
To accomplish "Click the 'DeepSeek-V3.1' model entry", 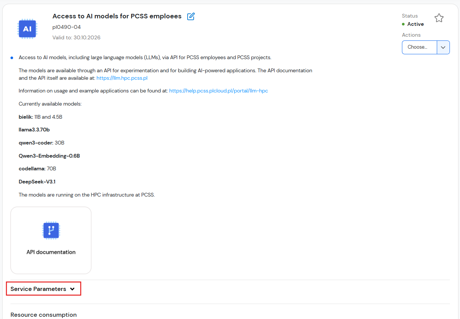I will pyautogui.click(x=37, y=182).
